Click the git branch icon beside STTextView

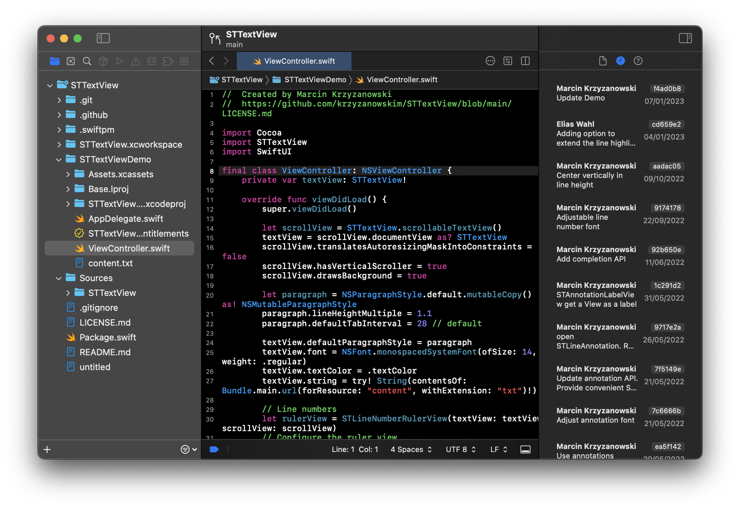tap(215, 39)
